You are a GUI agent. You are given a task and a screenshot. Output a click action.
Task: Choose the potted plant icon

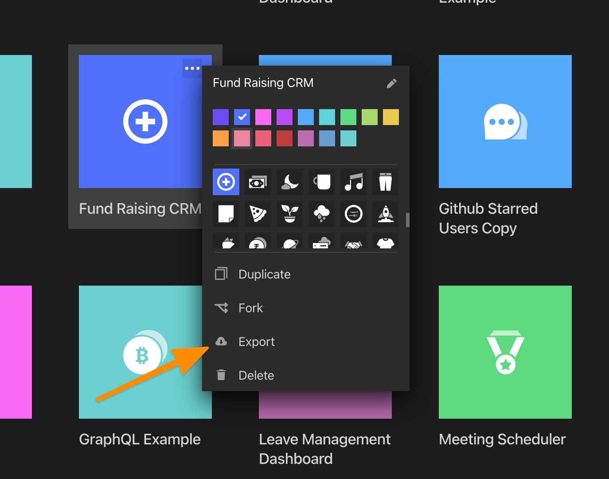click(289, 214)
